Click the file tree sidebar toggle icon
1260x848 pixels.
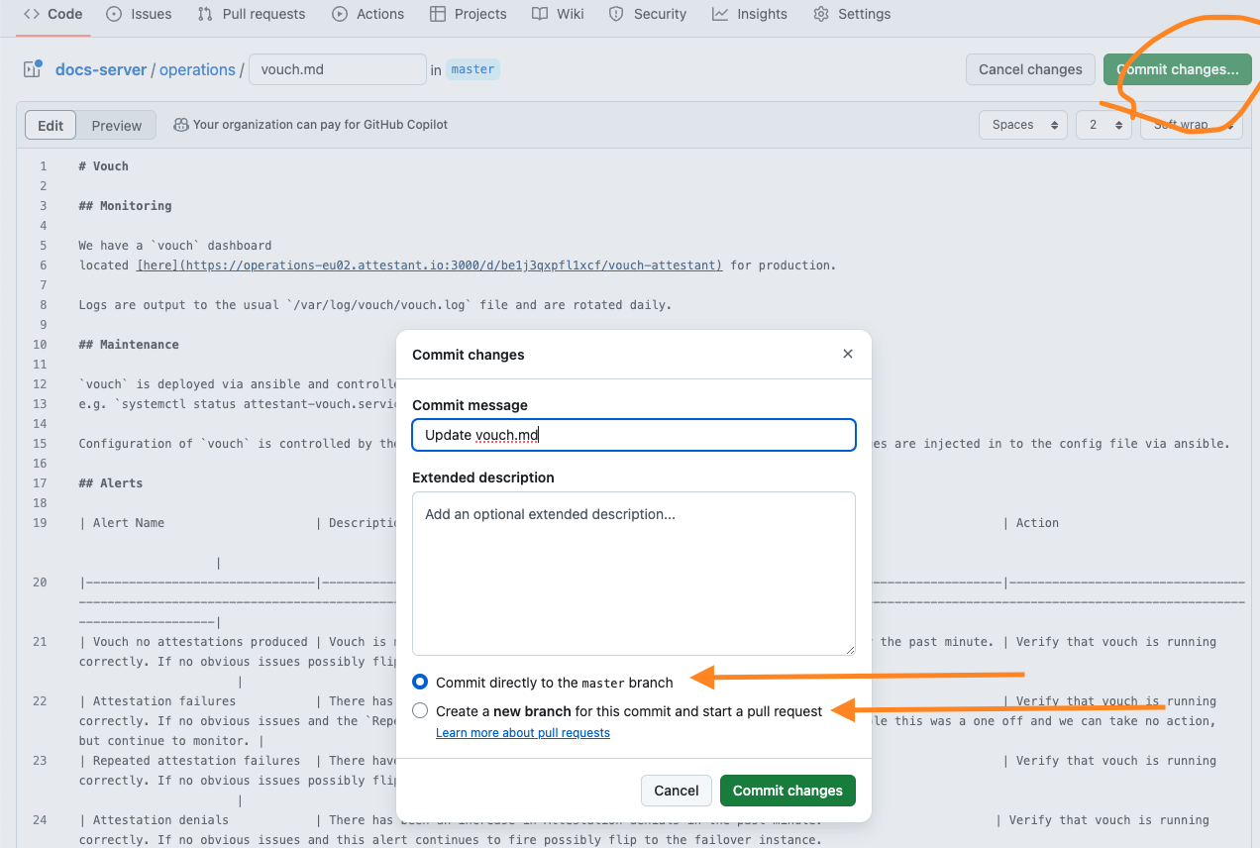click(33, 69)
